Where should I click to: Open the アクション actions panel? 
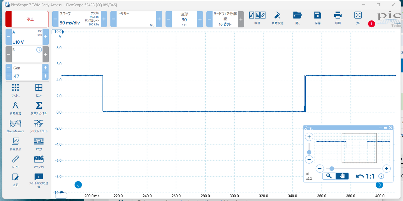tap(38, 161)
